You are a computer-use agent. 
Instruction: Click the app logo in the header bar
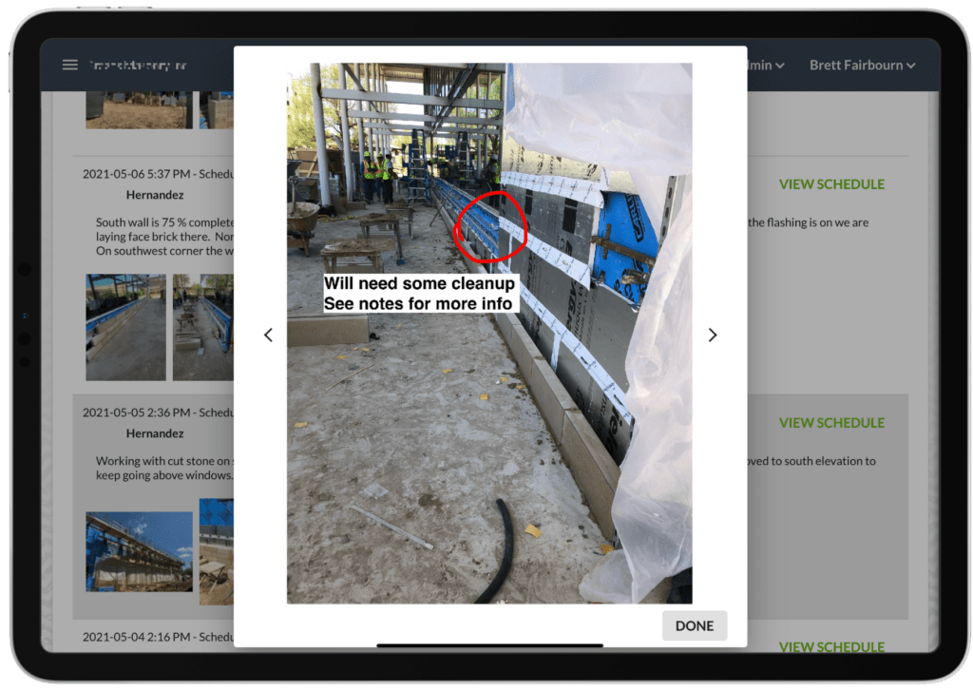pos(138,65)
